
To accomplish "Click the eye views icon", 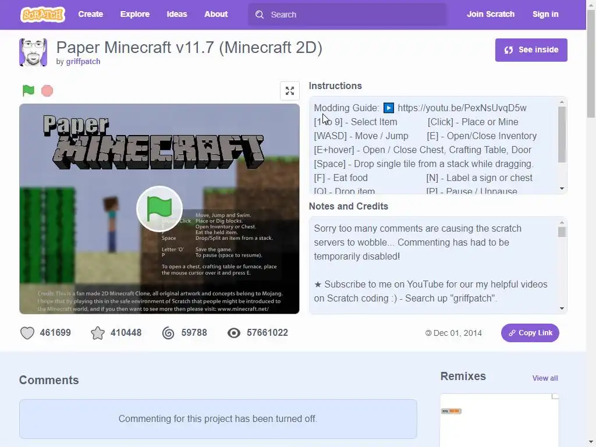I will (234, 333).
